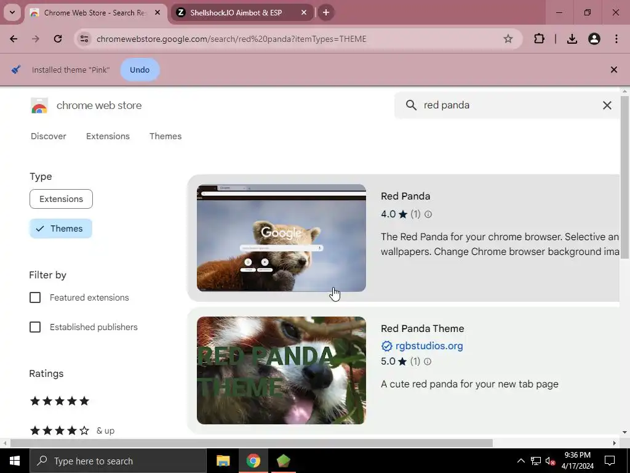This screenshot has width=630, height=473.
Task: Go to chrome web store home title
Action: 99,105
